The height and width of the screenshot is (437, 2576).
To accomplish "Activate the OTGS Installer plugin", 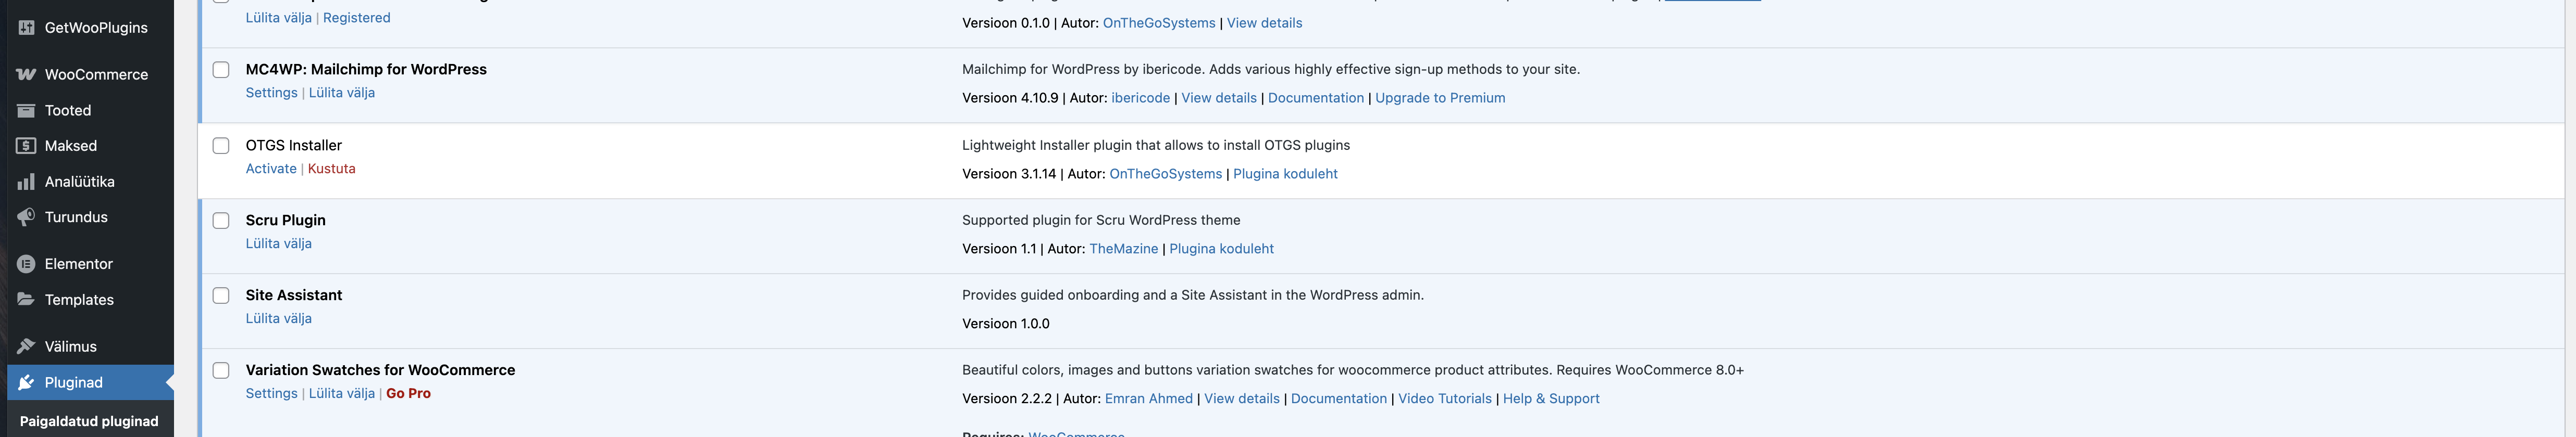I will [x=271, y=169].
